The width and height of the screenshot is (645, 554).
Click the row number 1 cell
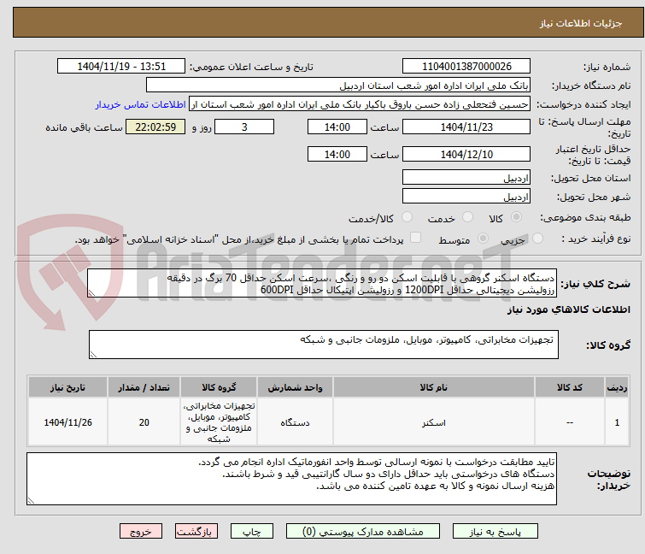(617, 422)
